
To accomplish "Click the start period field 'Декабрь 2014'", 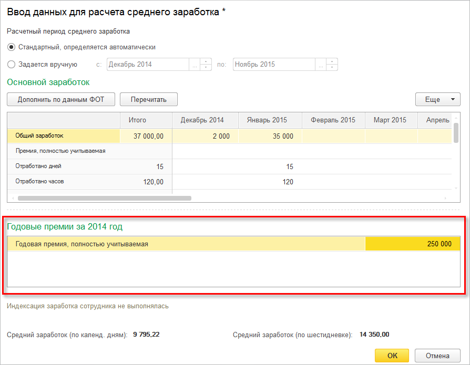I will click(x=147, y=65).
